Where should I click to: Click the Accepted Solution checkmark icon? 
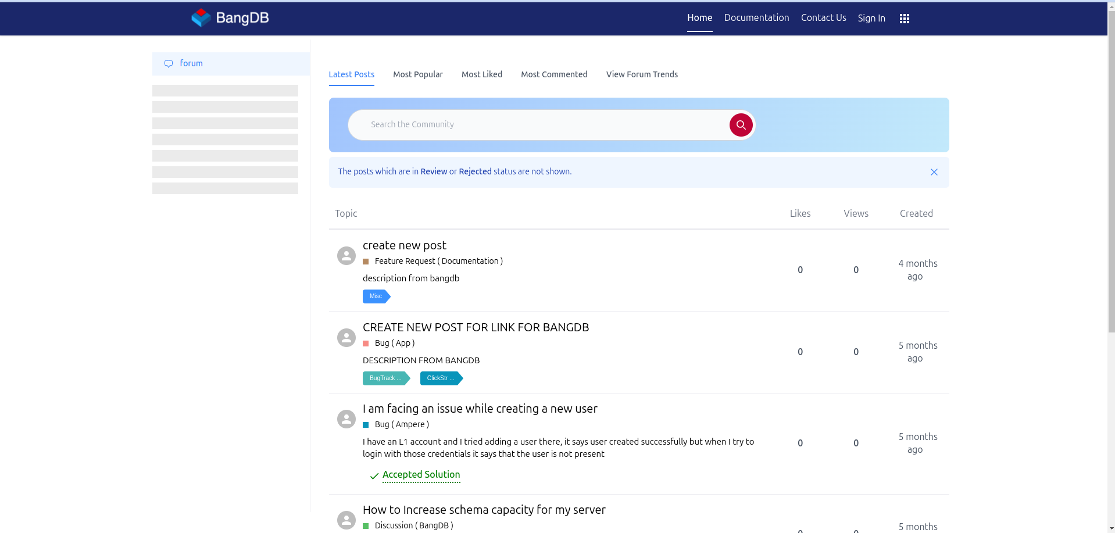tap(374, 476)
